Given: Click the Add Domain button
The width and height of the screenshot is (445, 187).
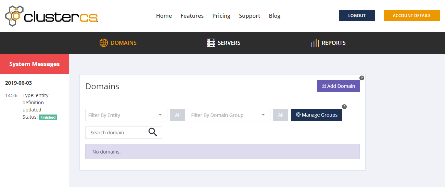Looking at the screenshot, I should point(338,86).
